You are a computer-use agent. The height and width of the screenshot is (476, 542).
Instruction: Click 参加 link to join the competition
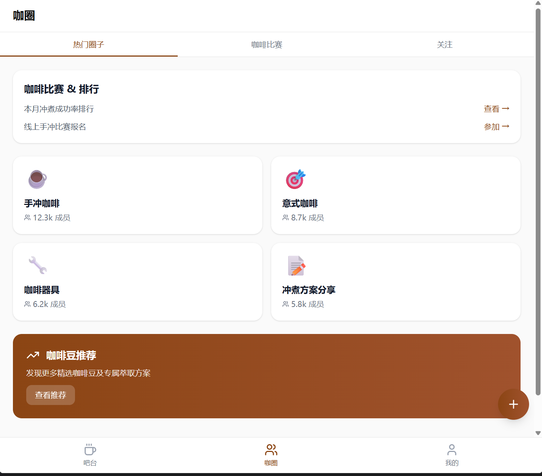497,126
